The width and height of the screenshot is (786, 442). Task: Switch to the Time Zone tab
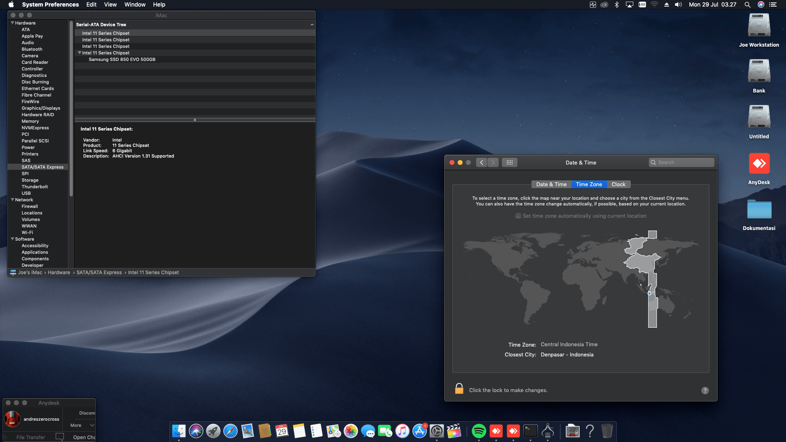click(x=589, y=184)
